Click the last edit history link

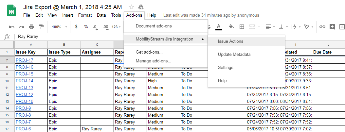coord(211,15)
